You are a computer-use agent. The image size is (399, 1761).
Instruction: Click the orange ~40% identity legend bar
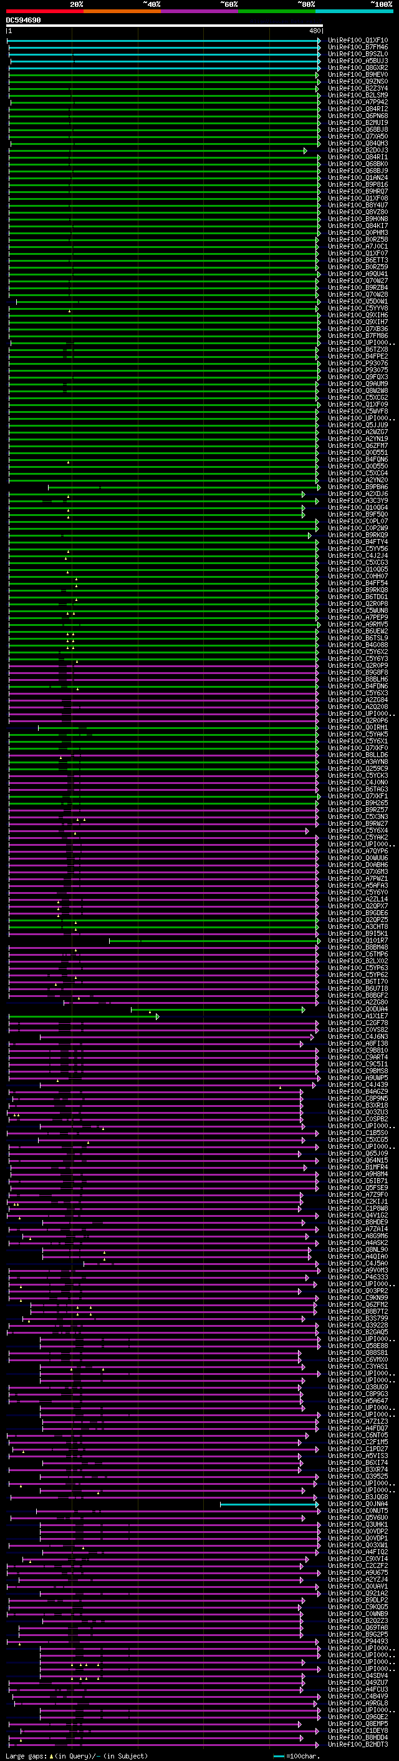(x=122, y=11)
